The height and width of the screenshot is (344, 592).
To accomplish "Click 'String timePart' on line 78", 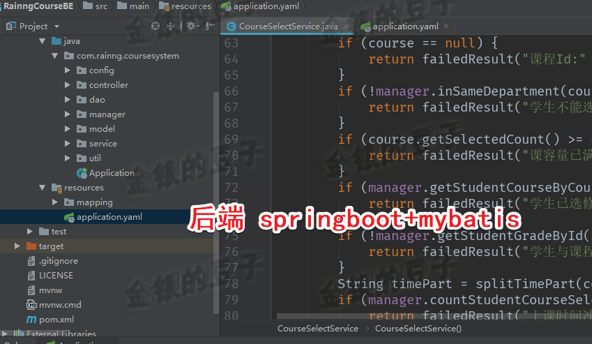I will click(x=395, y=284).
